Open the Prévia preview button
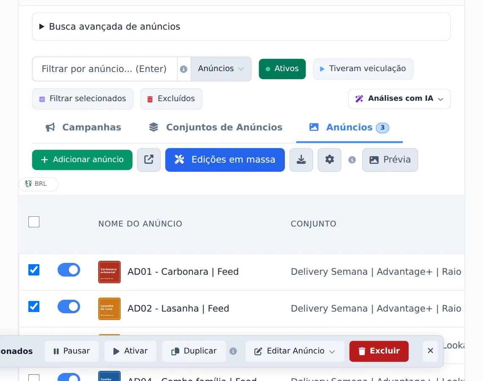483x381 pixels. tap(390, 160)
